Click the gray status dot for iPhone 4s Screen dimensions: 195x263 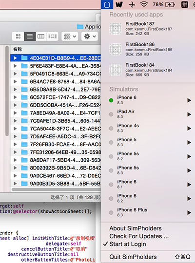pos(111,129)
